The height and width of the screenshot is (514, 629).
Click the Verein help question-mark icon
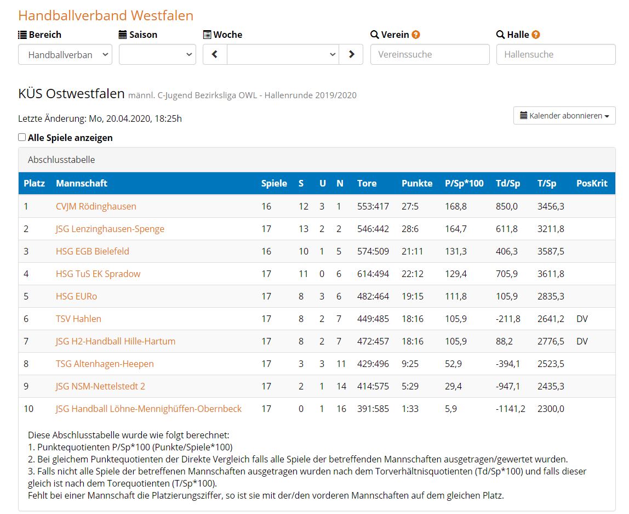[x=416, y=35]
